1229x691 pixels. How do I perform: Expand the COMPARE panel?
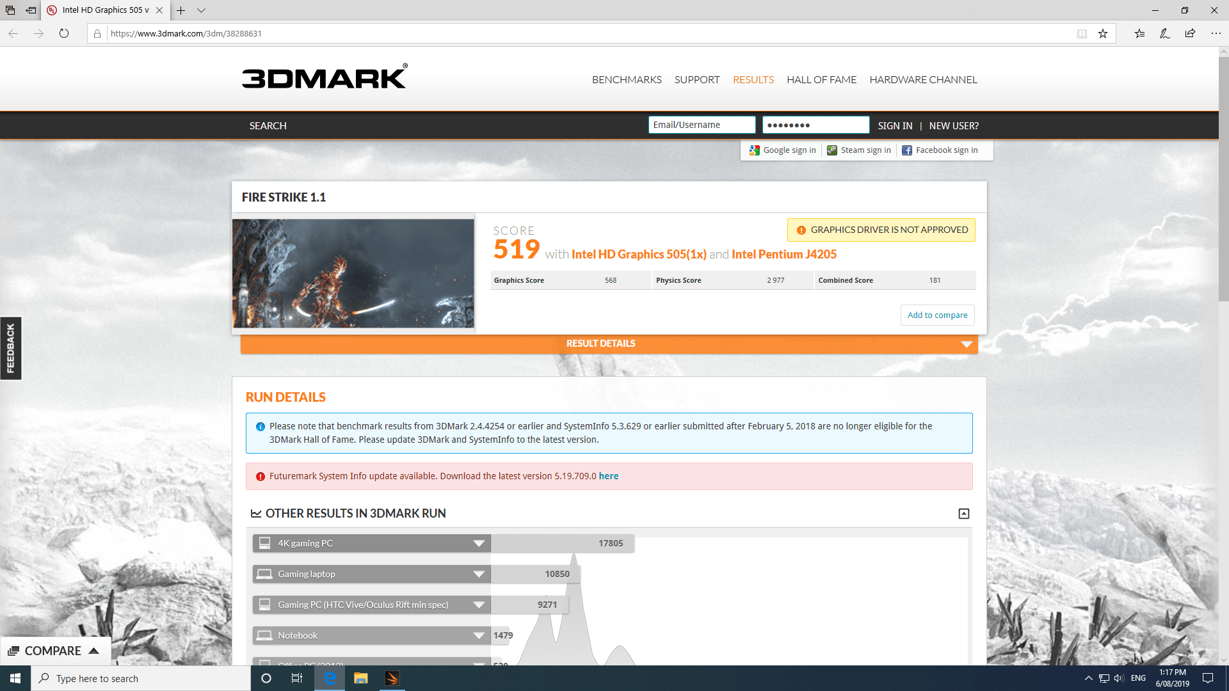tap(54, 651)
